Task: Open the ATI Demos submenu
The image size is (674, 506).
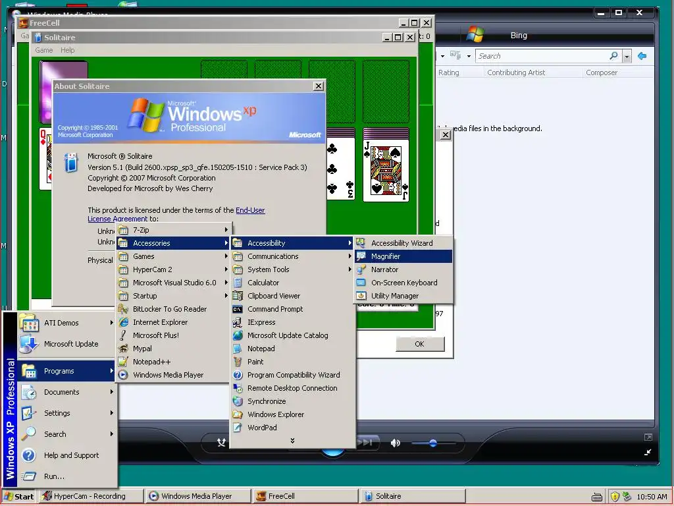Action: [66, 323]
